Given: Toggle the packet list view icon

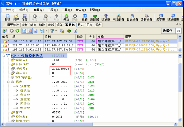Looking at the screenshot, I should click(x=24, y=31).
